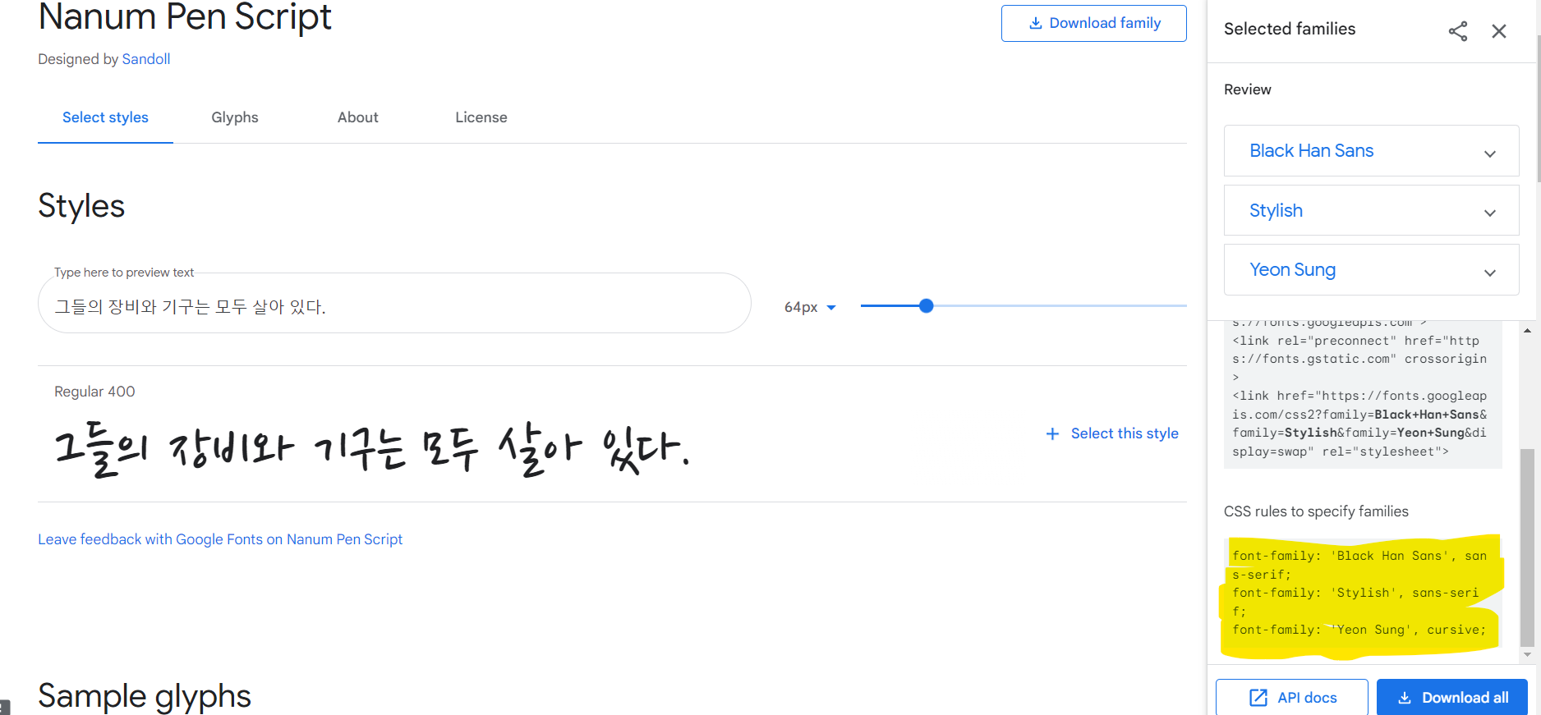Click the font size slider handle
Screen dimensions: 1541x715
click(x=926, y=306)
